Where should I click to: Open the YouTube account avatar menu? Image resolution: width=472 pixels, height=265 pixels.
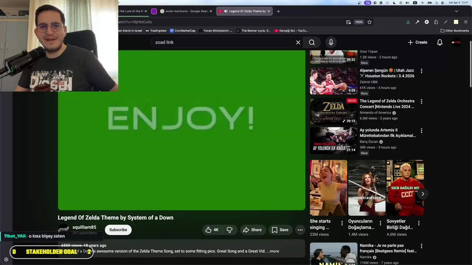click(x=456, y=42)
